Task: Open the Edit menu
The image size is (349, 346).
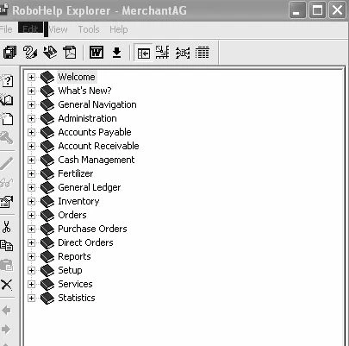Action: [30, 28]
